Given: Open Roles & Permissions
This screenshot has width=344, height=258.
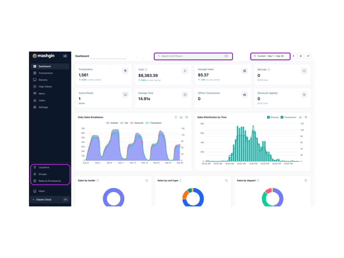Looking at the screenshot, I should [50, 181].
